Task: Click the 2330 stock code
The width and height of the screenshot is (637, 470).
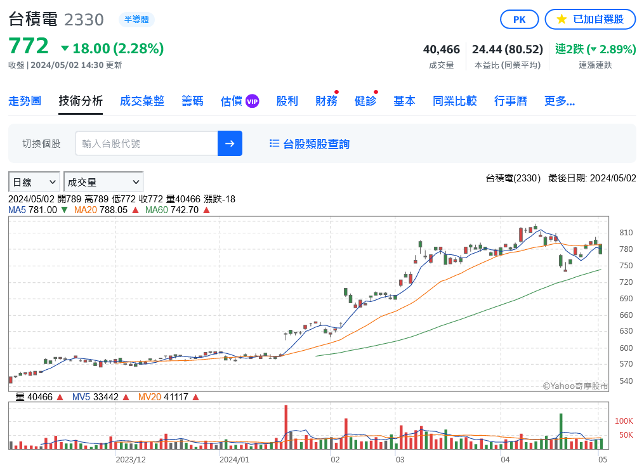Action: (84, 20)
